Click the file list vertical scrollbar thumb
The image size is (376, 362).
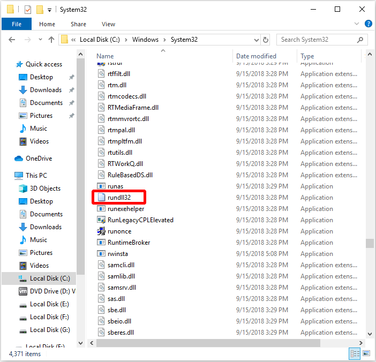pyautogui.click(x=369, y=243)
